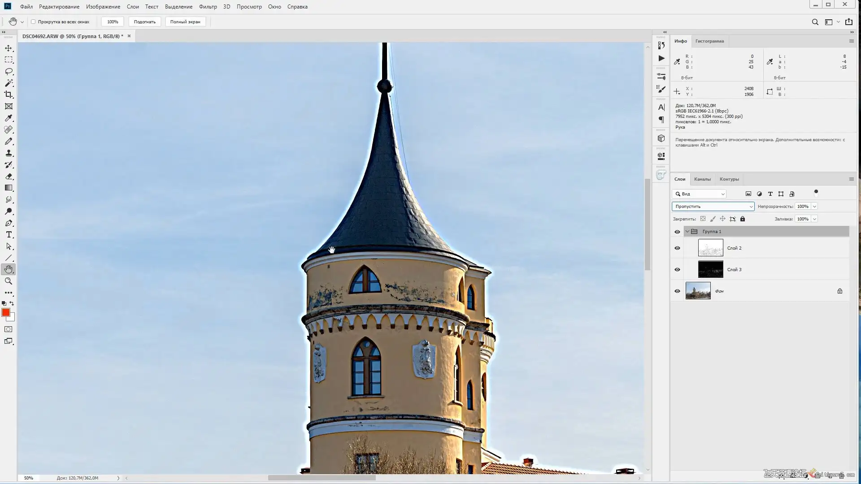
Task: Click the lock all icon in Layers
Action: [743, 219]
